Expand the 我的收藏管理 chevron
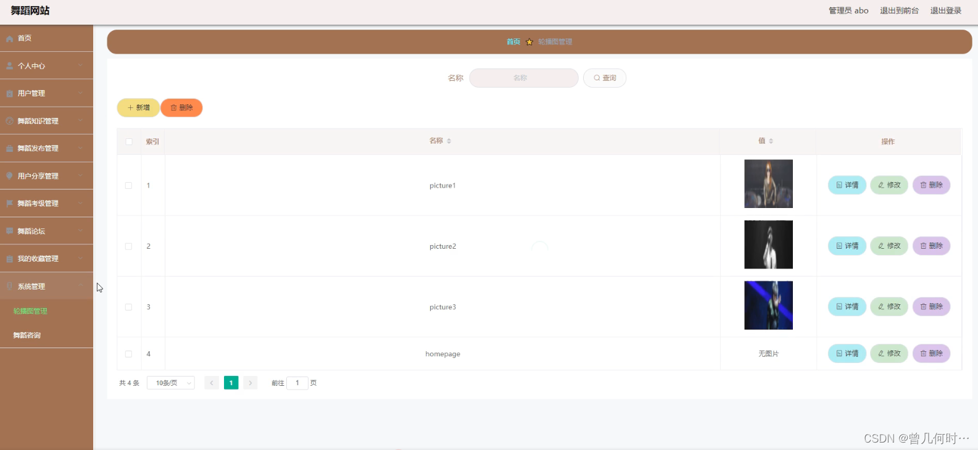Image resolution: width=978 pixels, height=450 pixels. click(x=80, y=259)
